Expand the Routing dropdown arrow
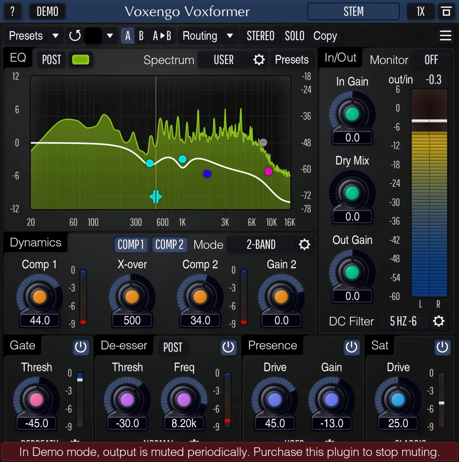The width and height of the screenshot is (459, 462). click(x=230, y=36)
